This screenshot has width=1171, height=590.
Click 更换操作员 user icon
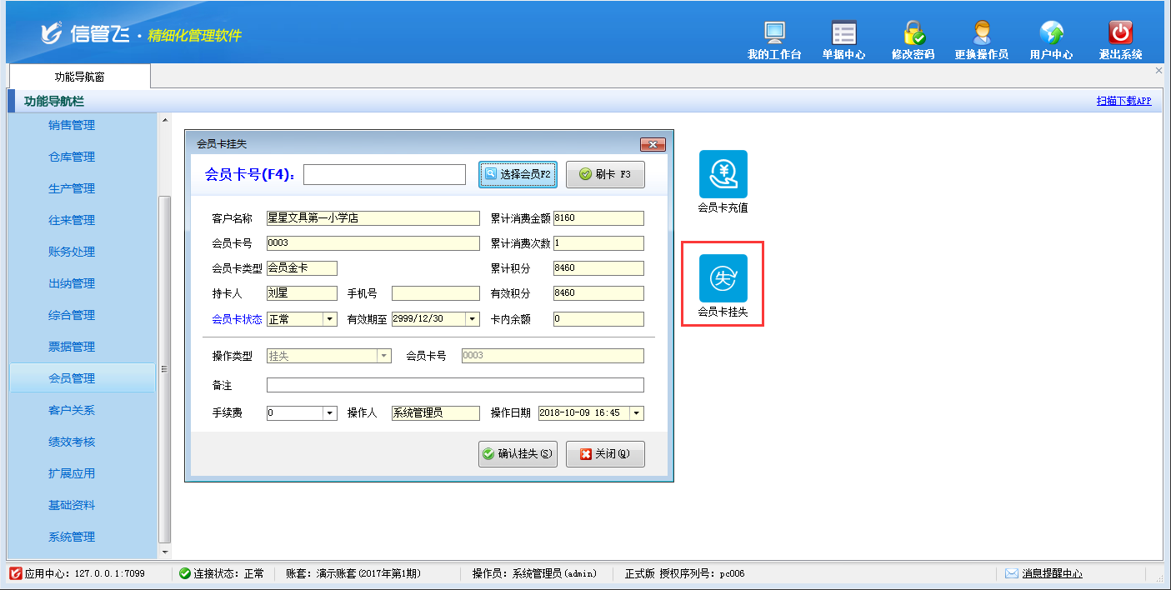click(x=982, y=33)
